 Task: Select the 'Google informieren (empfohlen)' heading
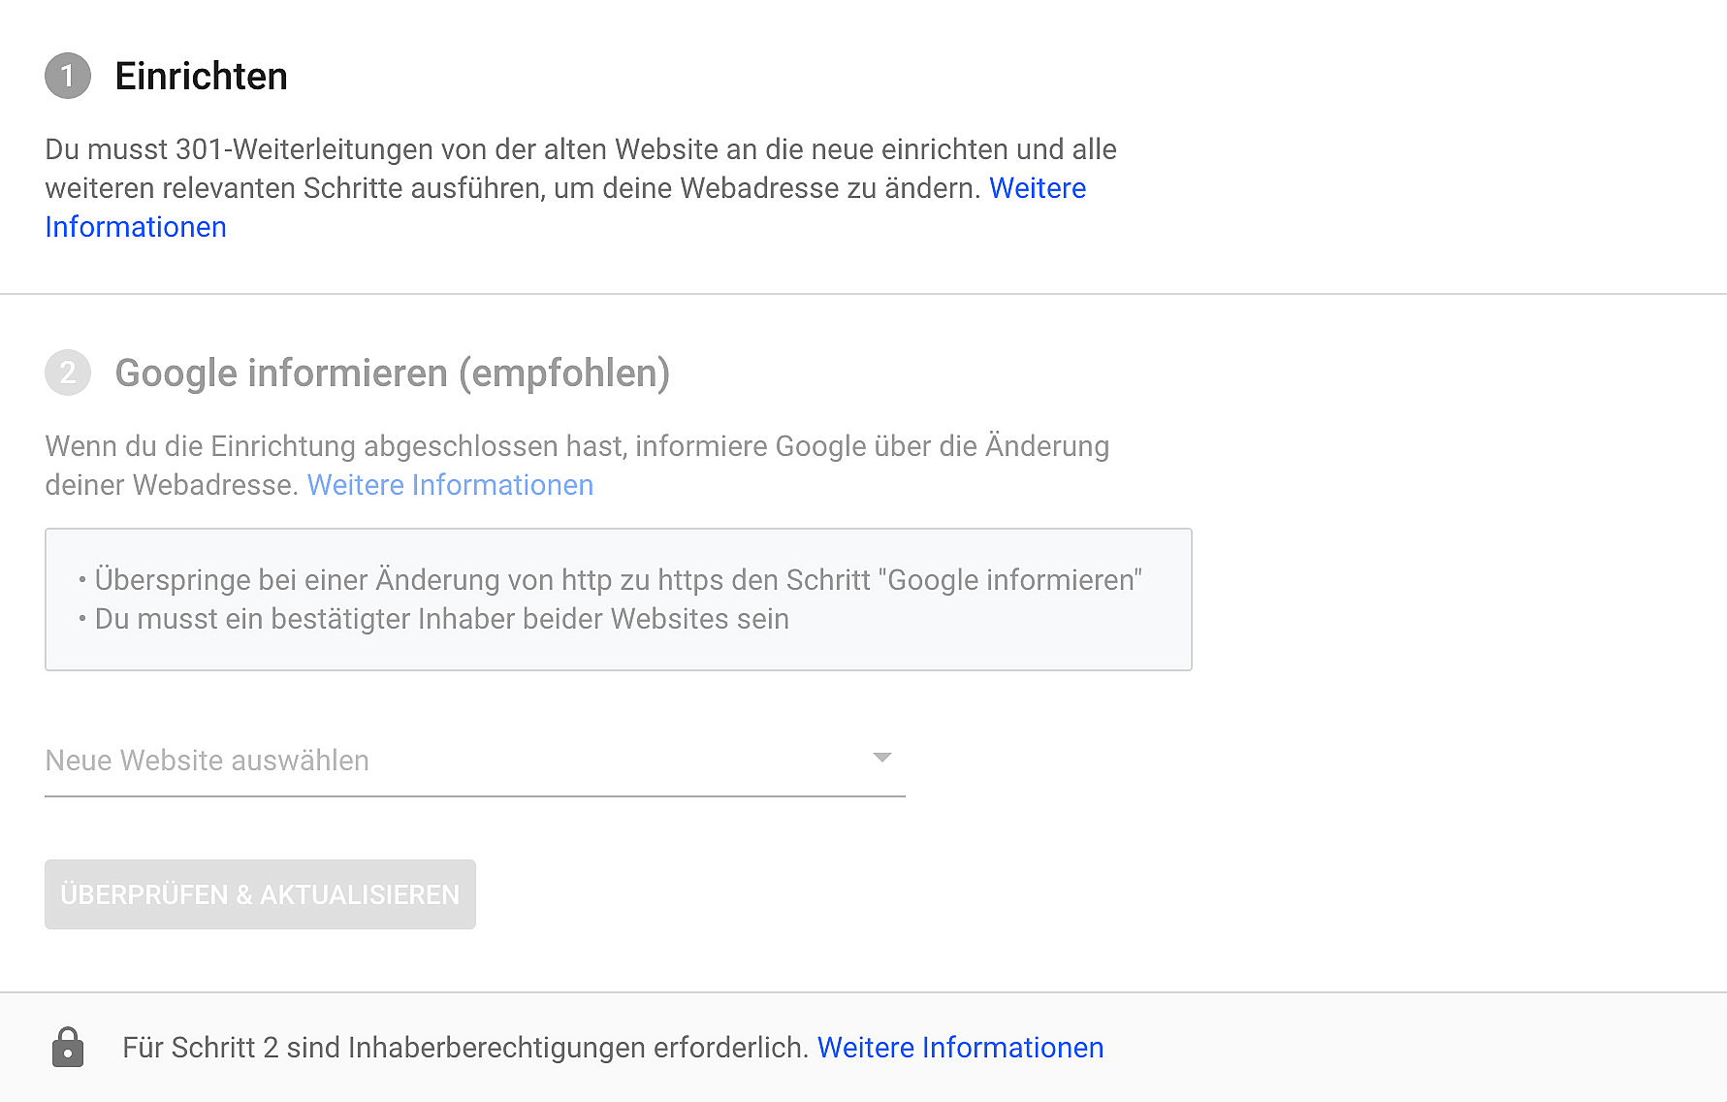pyautogui.click(x=392, y=373)
